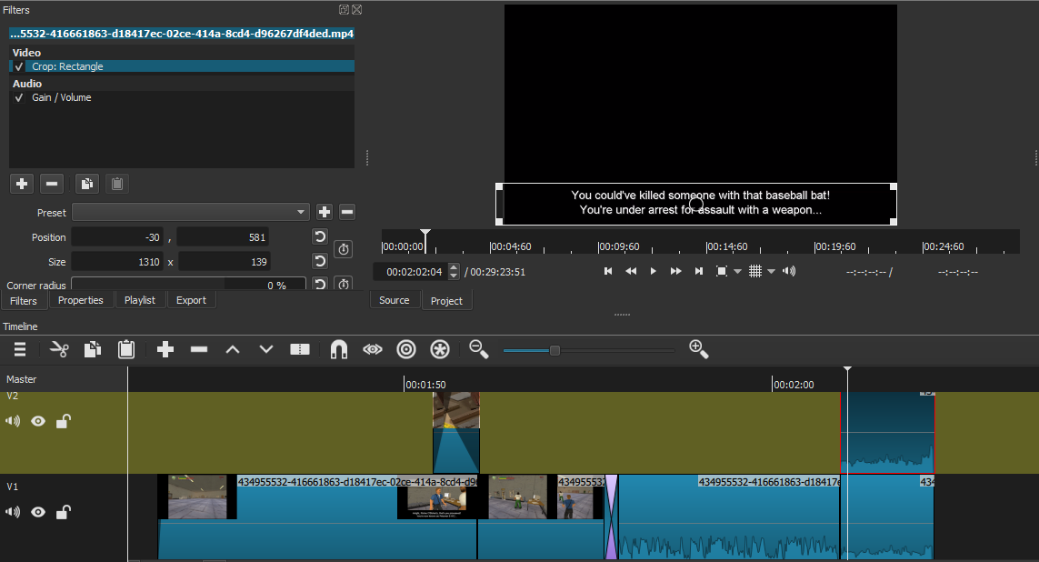Click the Lift up-arrow icon in timeline
The width and height of the screenshot is (1039, 562).
pyautogui.click(x=232, y=349)
